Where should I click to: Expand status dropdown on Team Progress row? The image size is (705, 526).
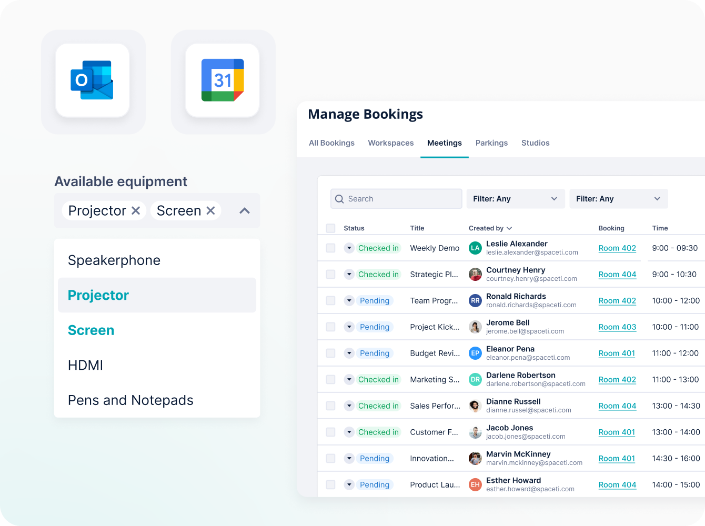click(349, 300)
